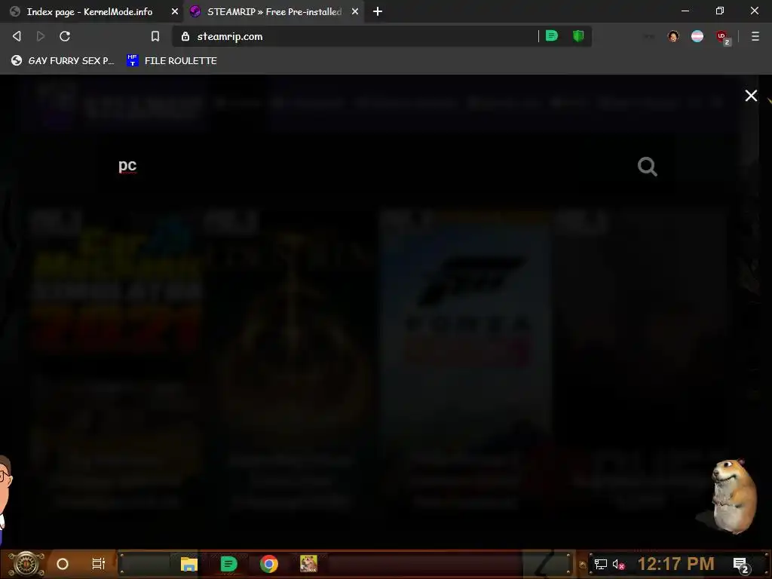
Task: Click the 12:17 PM taskbar clock
Action: pyautogui.click(x=676, y=564)
